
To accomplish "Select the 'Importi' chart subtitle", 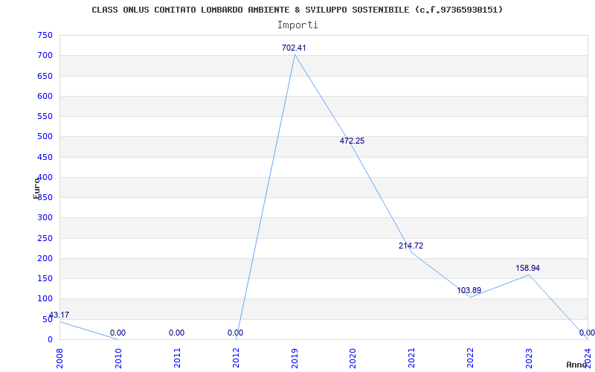I will [x=297, y=25].
